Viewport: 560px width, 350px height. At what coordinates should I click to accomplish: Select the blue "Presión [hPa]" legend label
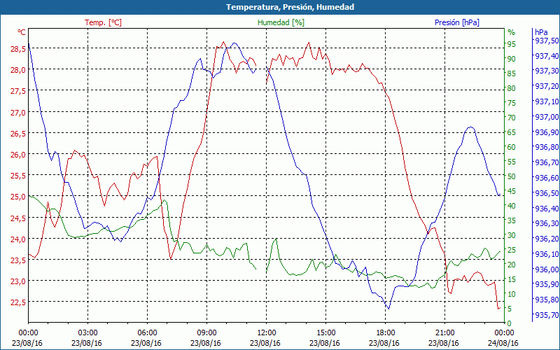(x=457, y=22)
